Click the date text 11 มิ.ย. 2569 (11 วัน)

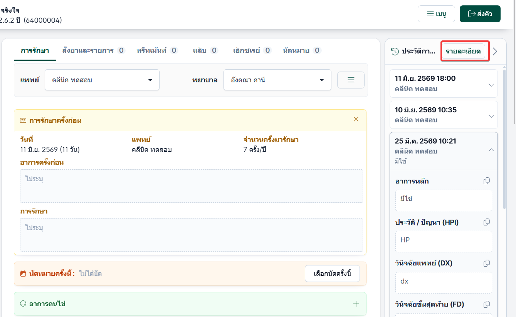tap(50, 149)
